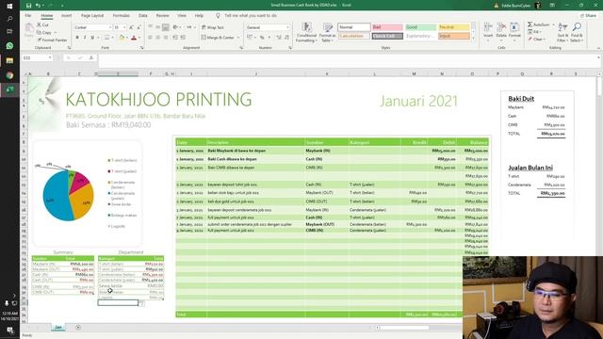Click the Format cells icon
603x339 pixels.
click(x=514, y=27)
